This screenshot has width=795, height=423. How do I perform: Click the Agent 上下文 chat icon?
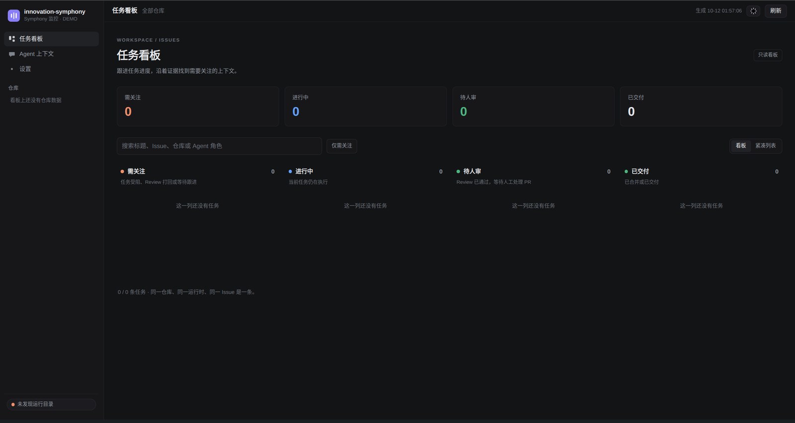[12, 54]
